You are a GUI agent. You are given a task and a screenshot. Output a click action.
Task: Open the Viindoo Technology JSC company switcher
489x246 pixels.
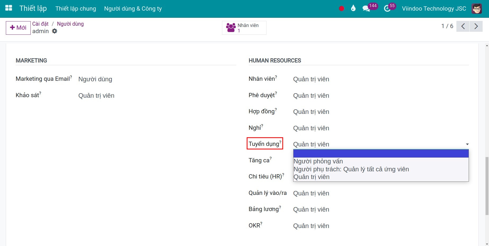(434, 8)
